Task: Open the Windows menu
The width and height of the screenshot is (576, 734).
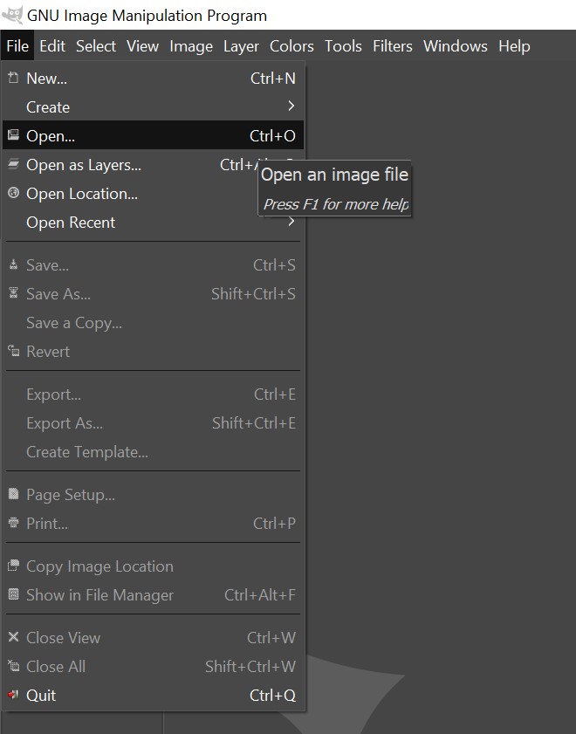Action: tap(456, 46)
